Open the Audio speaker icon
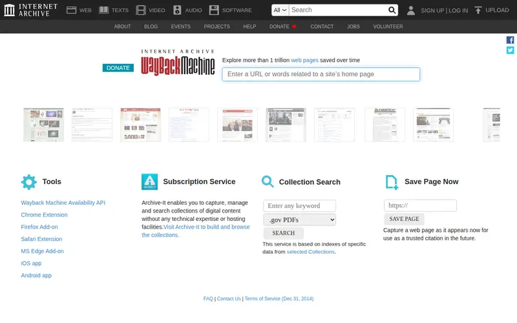This screenshot has height=323, width=517. tap(177, 10)
